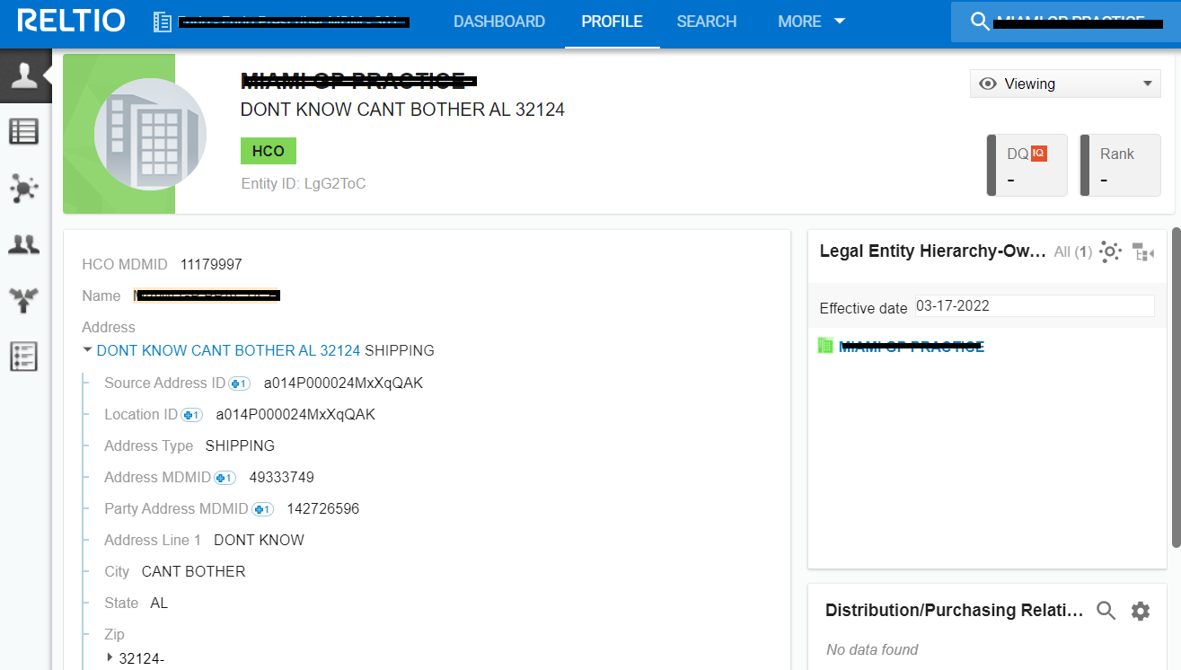Screen dimensions: 1181x670
Task: Click the redacted Name field value
Action: tap(207, 295)
